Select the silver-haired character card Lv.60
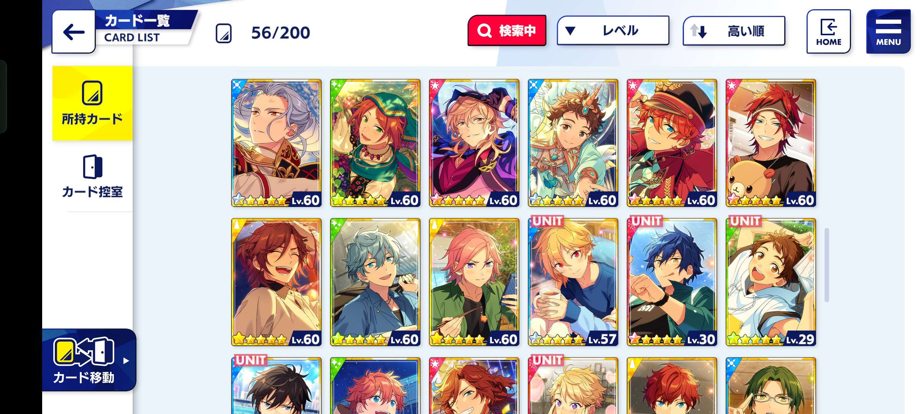The width and height of the screenshot is (920, 414). coord(276,143)
